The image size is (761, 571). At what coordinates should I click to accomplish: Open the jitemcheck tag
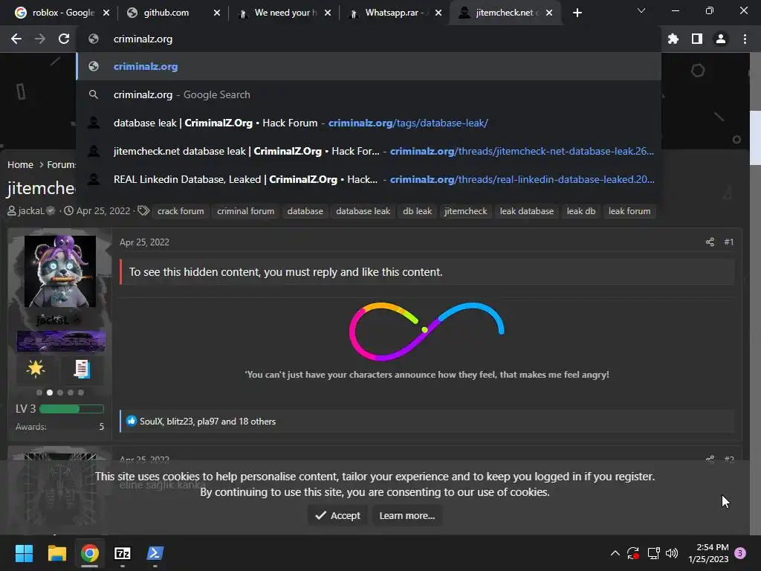pyautogui.click(x=465, y=211)
